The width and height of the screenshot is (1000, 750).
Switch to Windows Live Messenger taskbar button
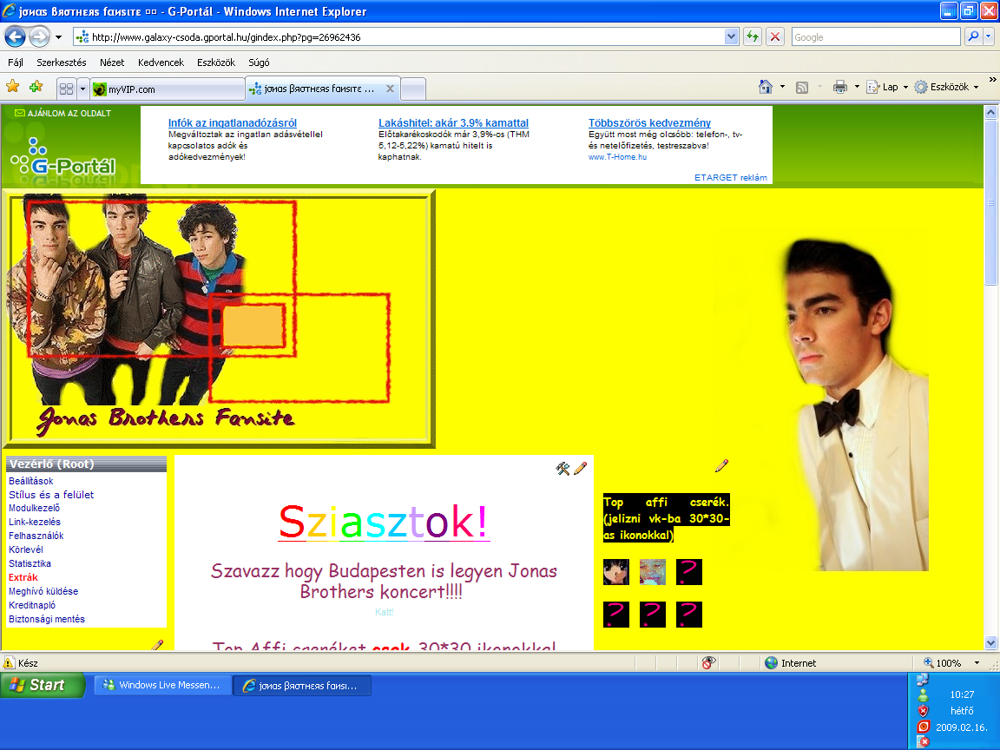point(162,686)
